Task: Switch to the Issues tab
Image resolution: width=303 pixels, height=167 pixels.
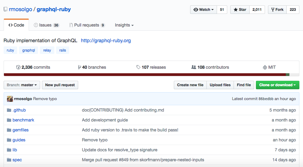Action: pyautogui.click(x=46, y=25)
